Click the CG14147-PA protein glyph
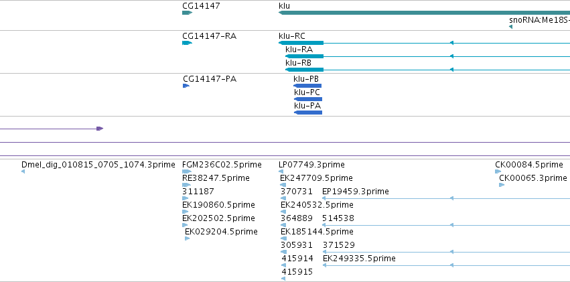570x282 pixels. click(x=186, y=86)
